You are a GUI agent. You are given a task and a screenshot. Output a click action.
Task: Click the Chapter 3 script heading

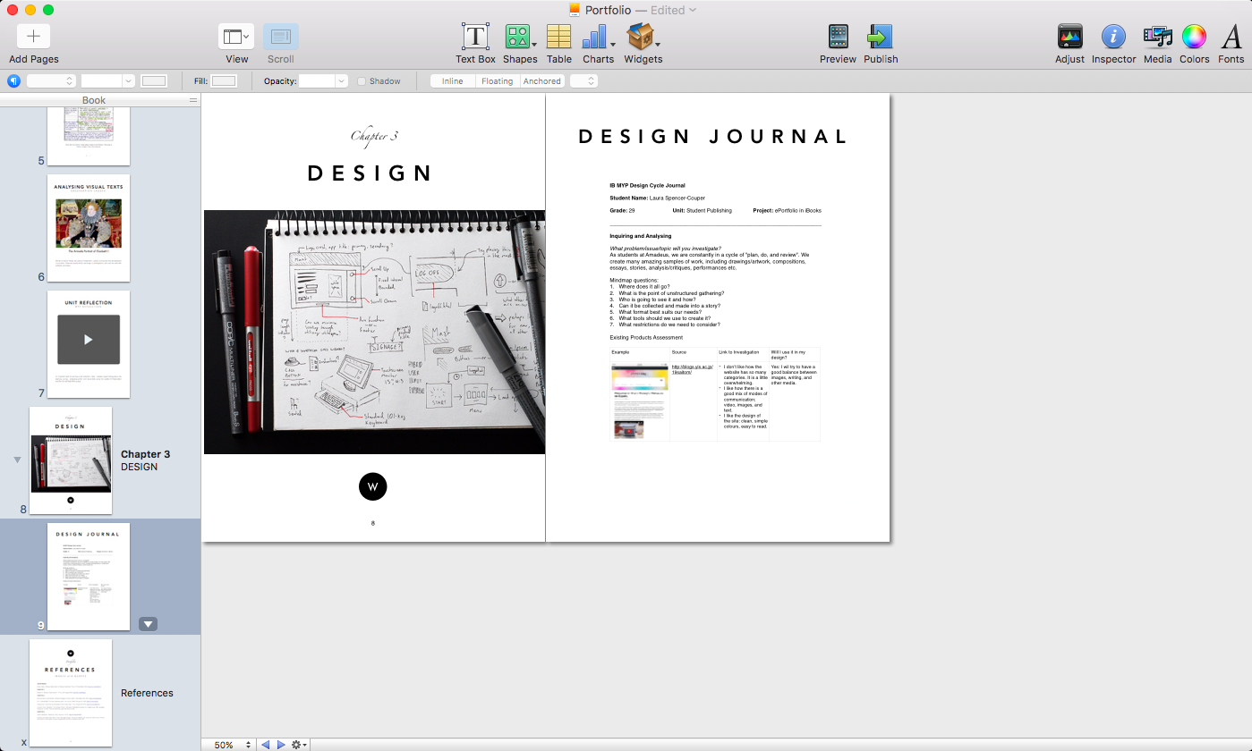[373, 136]
